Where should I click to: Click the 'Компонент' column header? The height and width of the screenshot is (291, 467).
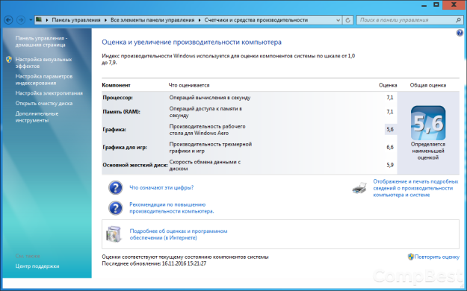point(116,85)
